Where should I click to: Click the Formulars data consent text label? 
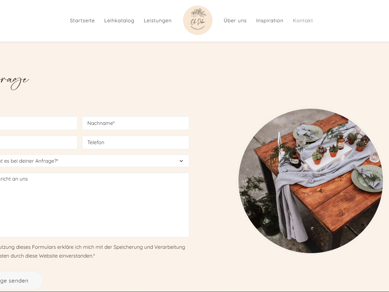pos(92,251)
